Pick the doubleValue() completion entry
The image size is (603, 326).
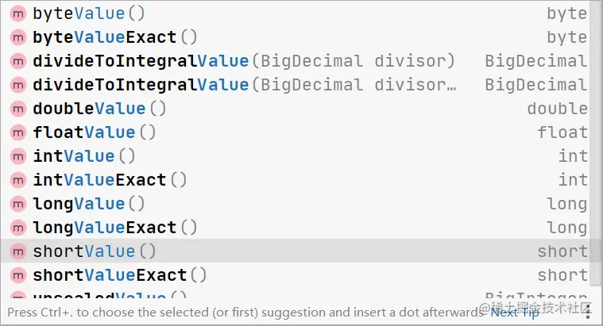(295, 109)
